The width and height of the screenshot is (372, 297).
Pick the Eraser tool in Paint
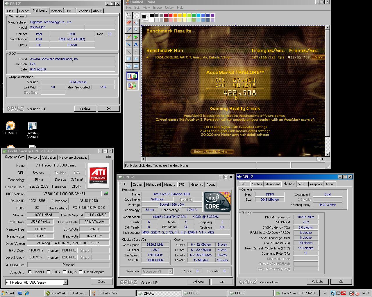(129, 23)
